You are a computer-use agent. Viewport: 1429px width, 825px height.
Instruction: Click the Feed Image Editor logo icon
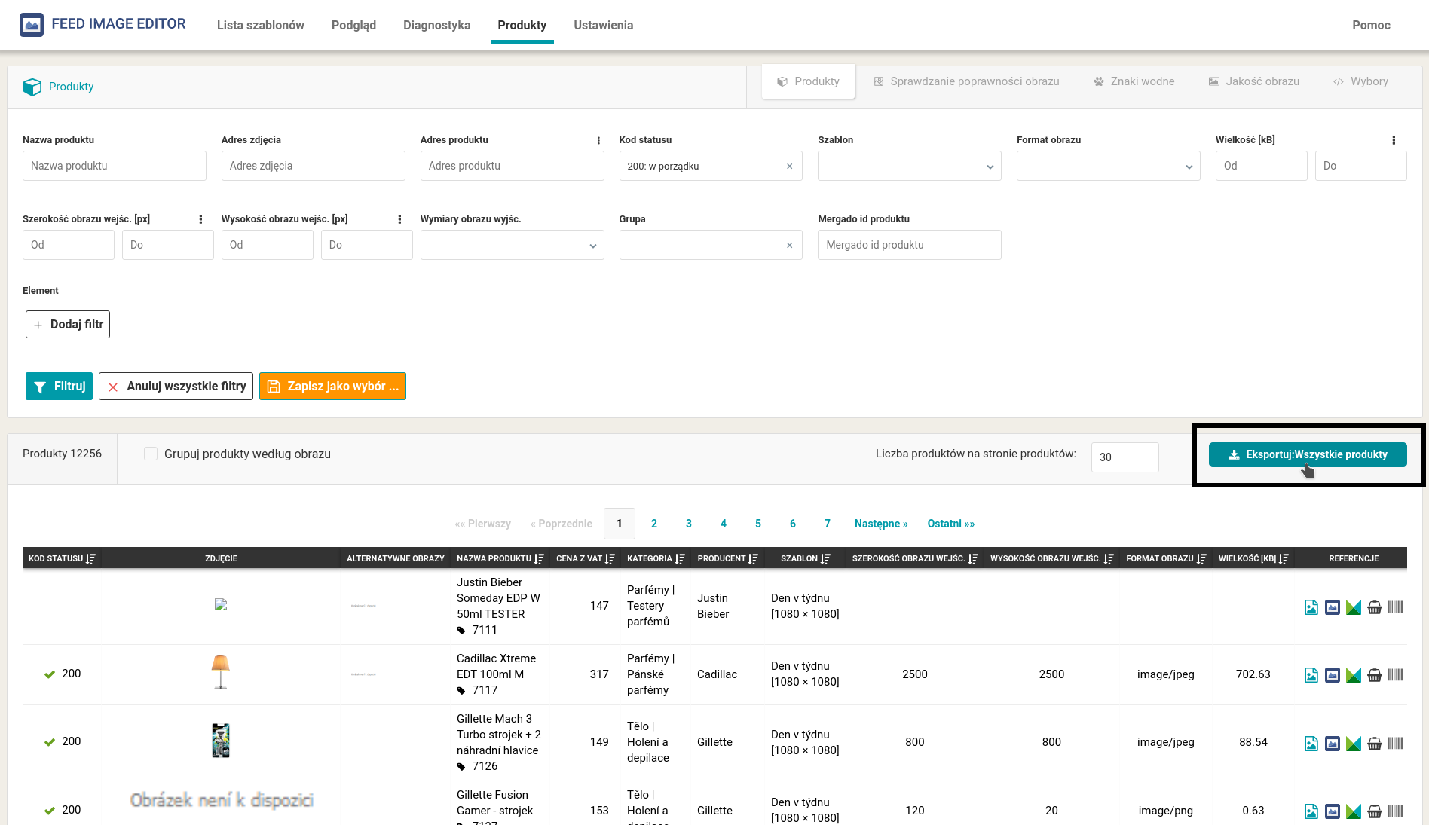pyautogui.click(x=32, y=25)
